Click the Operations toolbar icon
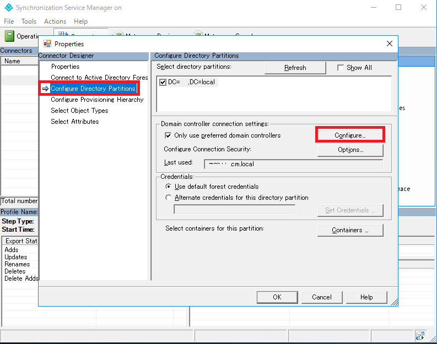 9,36
